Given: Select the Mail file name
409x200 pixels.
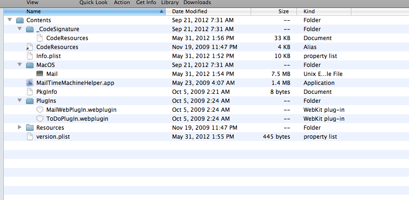Looking at the screenshot, I should (x=52, y=74).
